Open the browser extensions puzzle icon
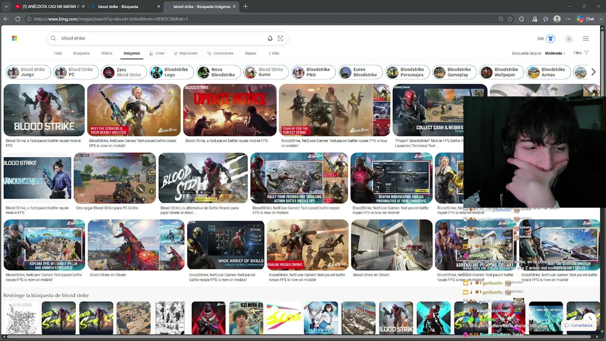The width and height of the screenshot is (606, 341). [x=522, y=19]
